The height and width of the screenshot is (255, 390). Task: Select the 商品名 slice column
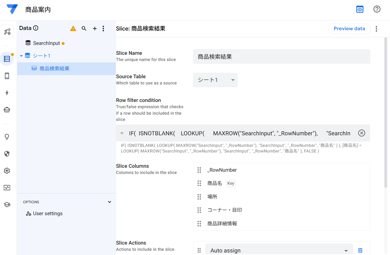point(215,183)
